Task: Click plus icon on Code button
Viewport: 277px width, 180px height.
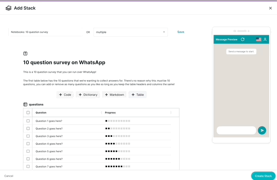Action: coord(61,95)
